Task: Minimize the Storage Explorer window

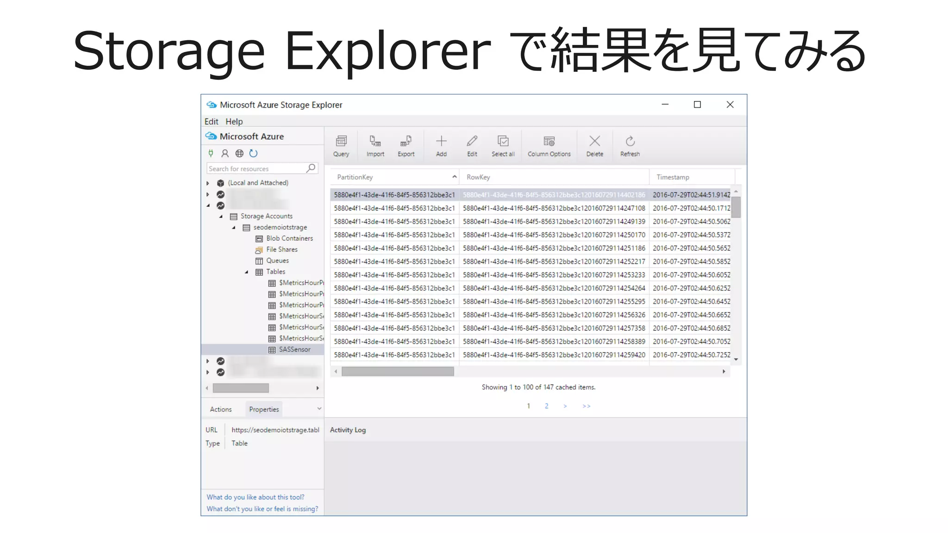Action: 665,105
